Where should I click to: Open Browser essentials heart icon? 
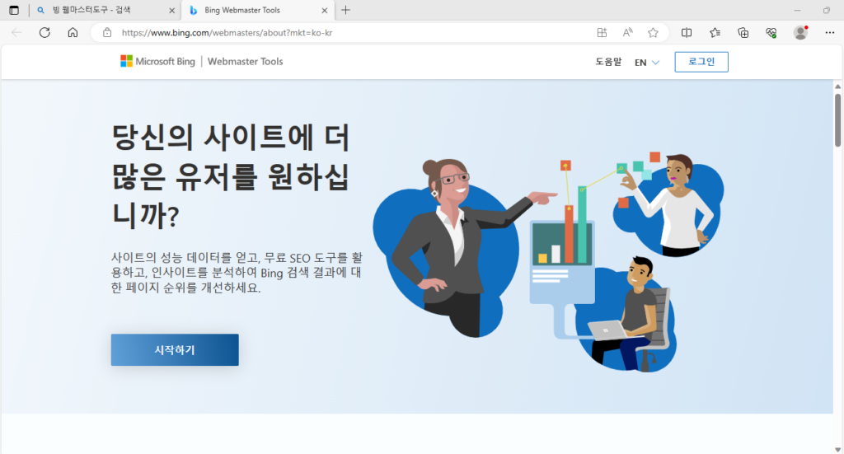(x=771, y=33)
